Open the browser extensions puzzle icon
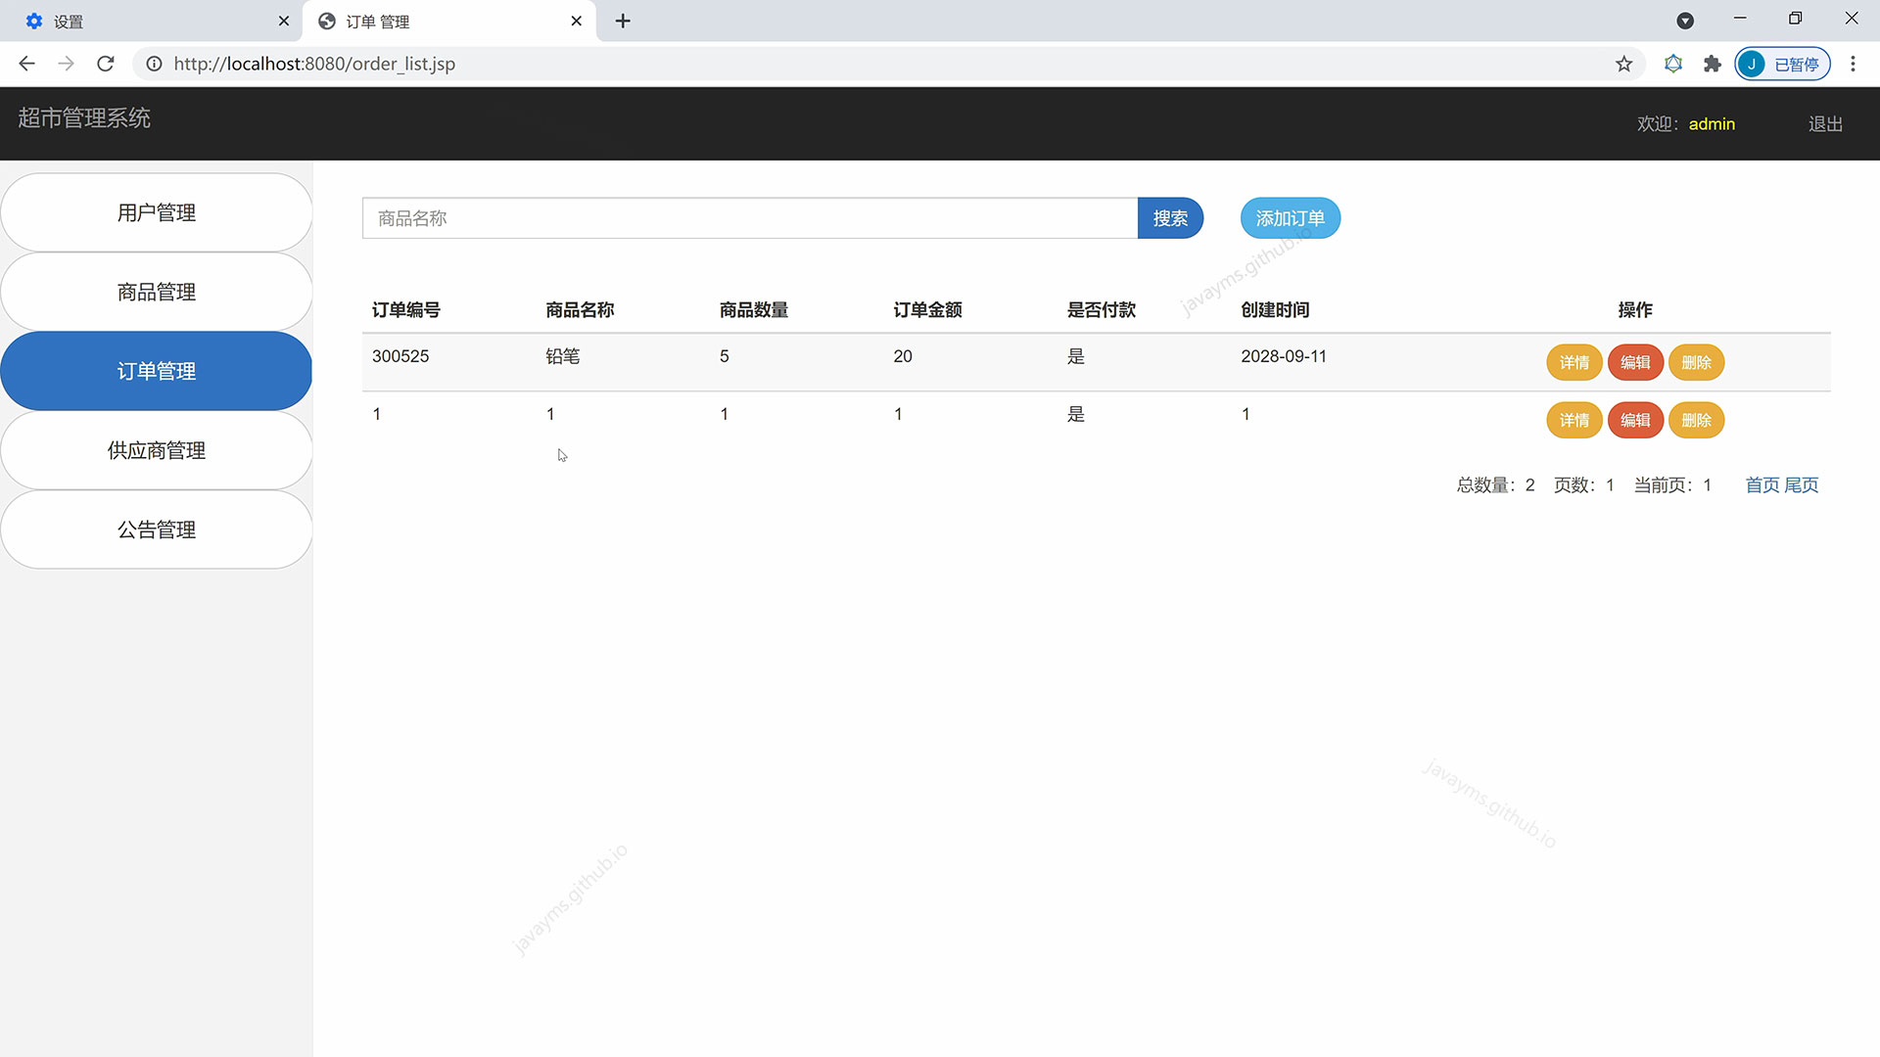Viewport: 1880px width, 1057px height. [1712, 64]
